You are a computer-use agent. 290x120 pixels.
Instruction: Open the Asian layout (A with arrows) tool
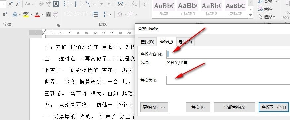tap(120, 4)
